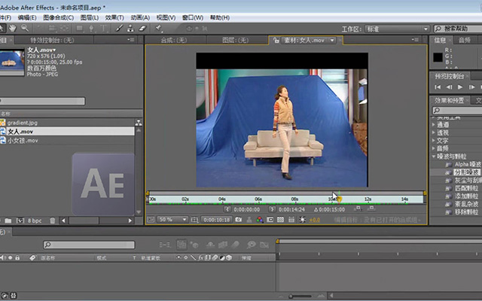Viewport: 482px width, 301px height.
Task: Click the take snapshot camera icon
Action: point(238,220)
